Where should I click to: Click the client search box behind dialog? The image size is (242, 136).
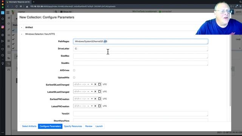(36, 12)
